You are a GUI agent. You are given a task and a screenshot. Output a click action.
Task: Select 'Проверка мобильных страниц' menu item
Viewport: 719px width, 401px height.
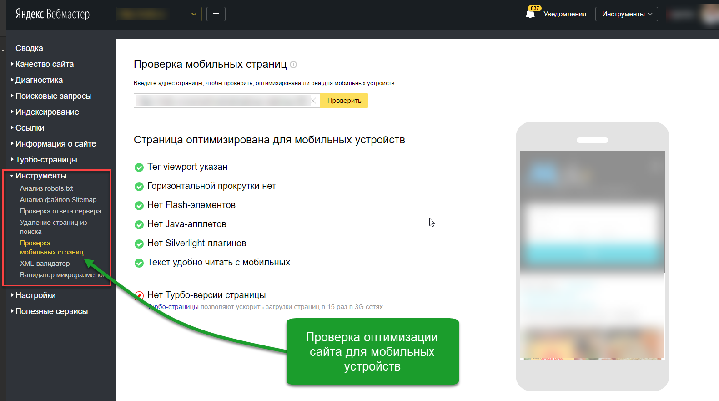51,248
